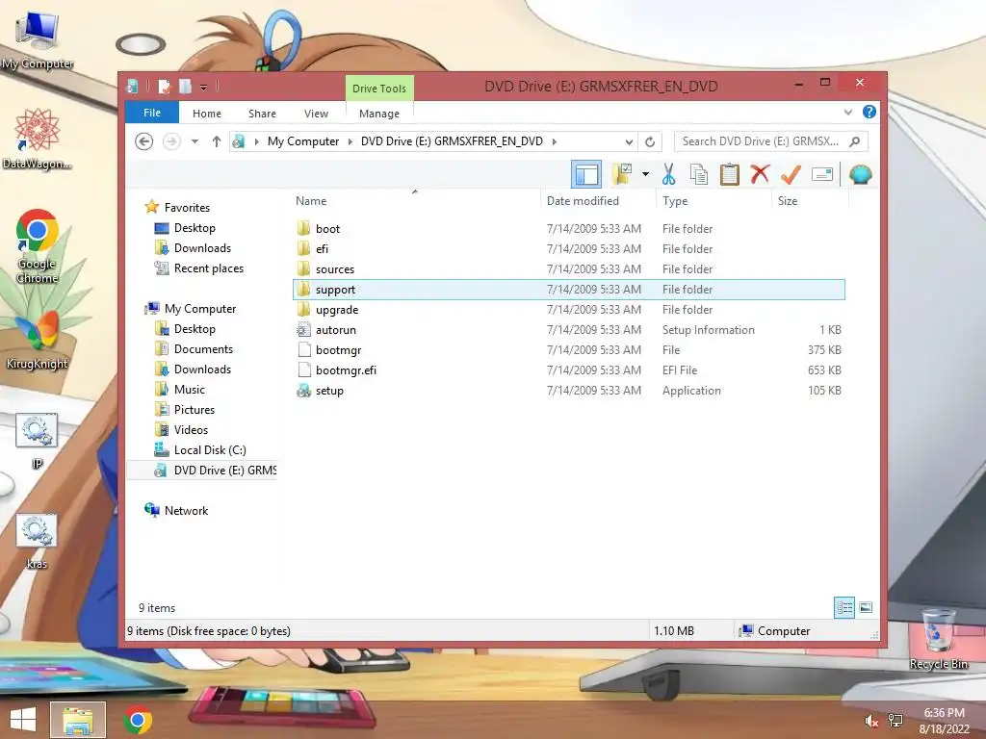Image resolution: width=986 pixels, height=739 pixels.
Task: Expand the ribbon with the chevron
Action: [847, 112]
